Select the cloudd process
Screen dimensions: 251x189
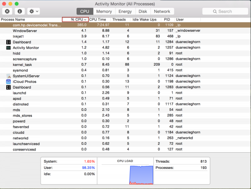tap(18, 133)
